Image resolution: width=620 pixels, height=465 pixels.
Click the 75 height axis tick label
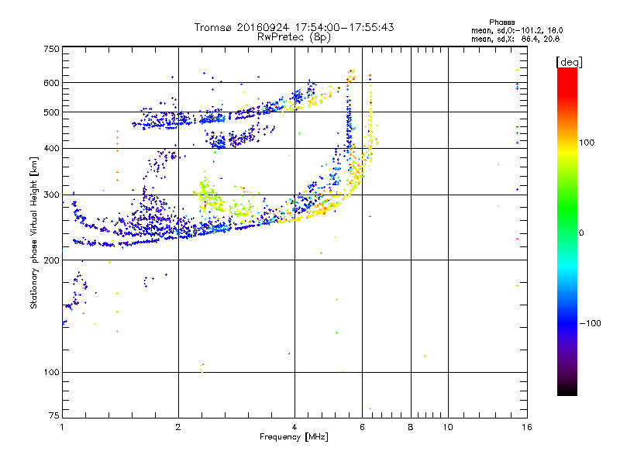pos(53,417)
